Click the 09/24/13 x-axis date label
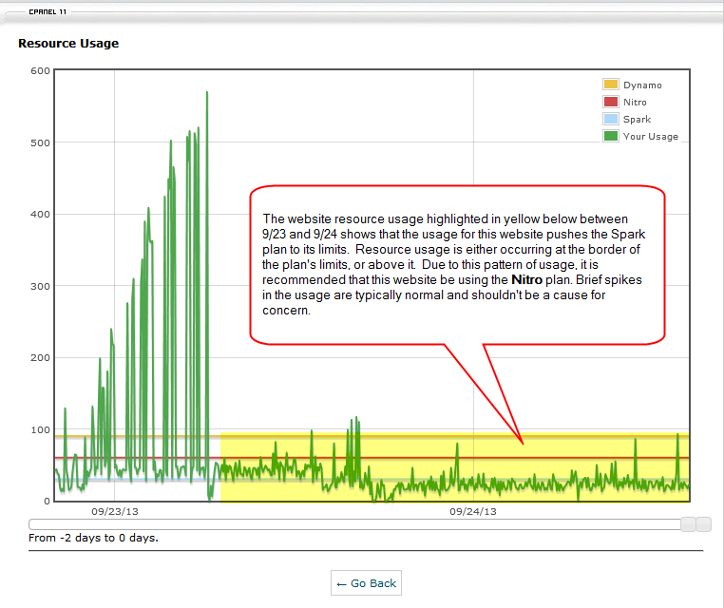724x608 pixels. [x=473, y=511]
